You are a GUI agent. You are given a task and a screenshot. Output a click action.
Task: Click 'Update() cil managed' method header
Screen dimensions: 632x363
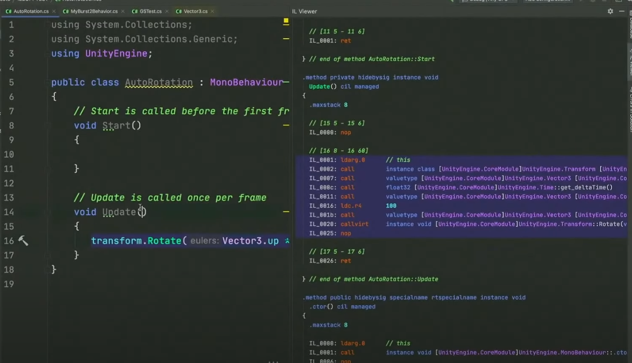click(x=344, y=86)
